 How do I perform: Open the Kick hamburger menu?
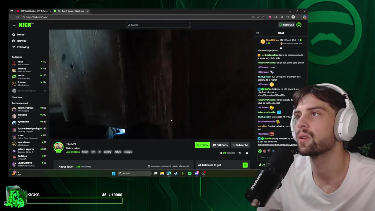click(x=14, y=25)
